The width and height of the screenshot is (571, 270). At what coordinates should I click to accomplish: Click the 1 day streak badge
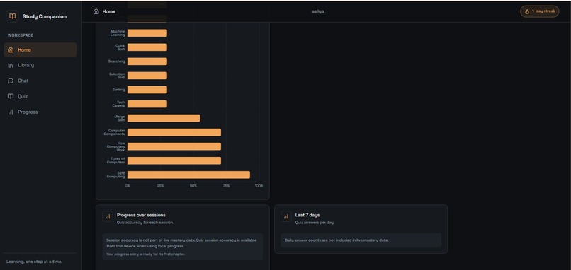(x=539, y=11)
